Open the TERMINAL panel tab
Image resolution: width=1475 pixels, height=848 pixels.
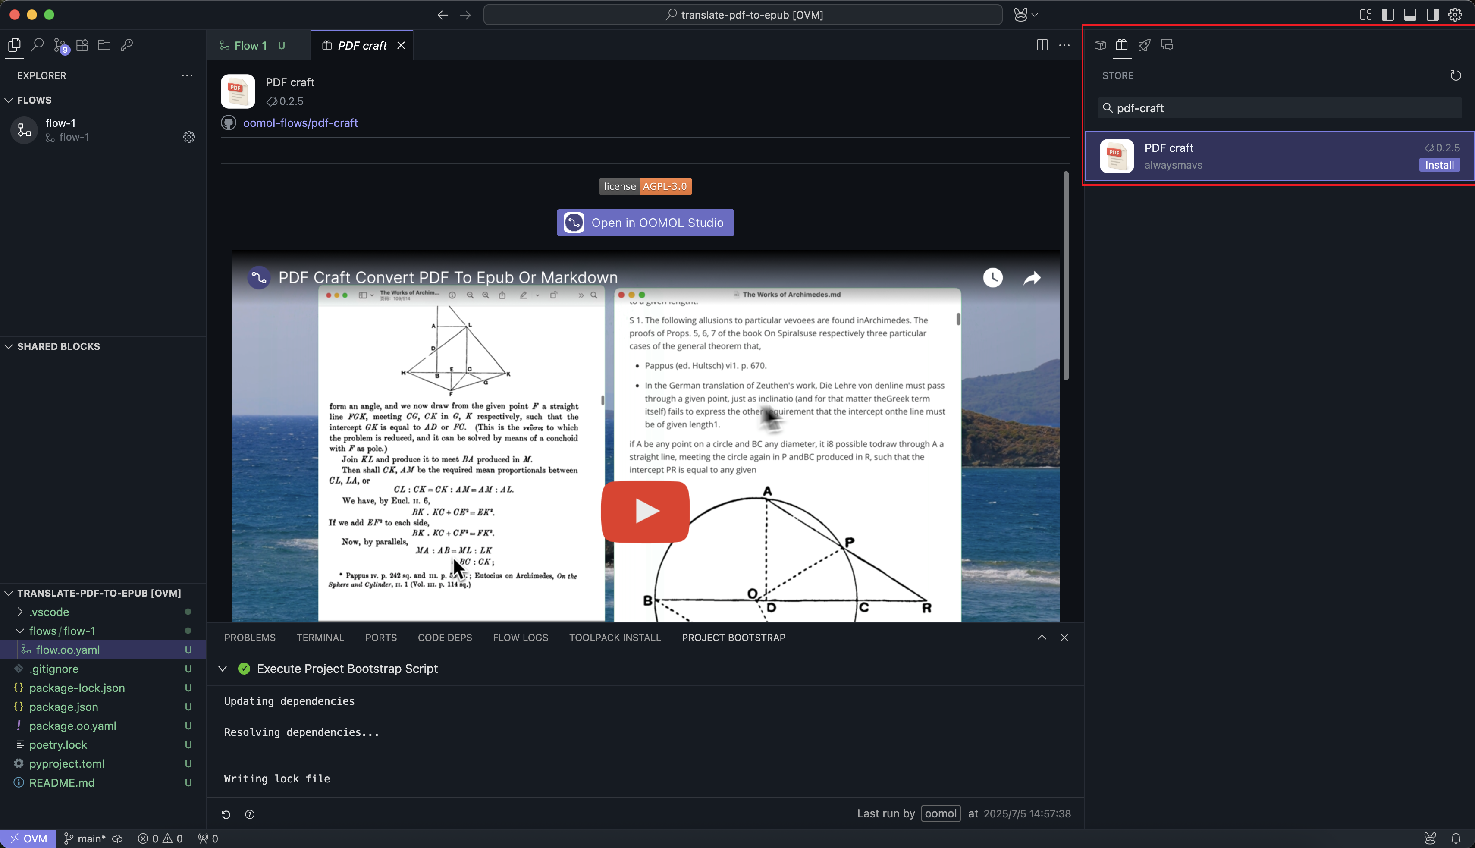click(x=320, y=637)
